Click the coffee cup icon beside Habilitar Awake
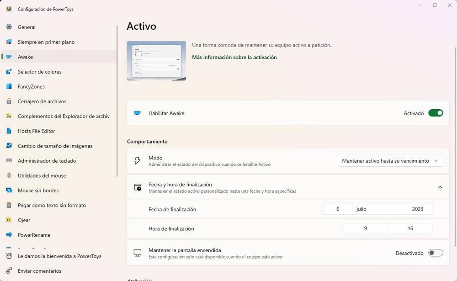Viewport: 457px width, 281px height. 137,113
